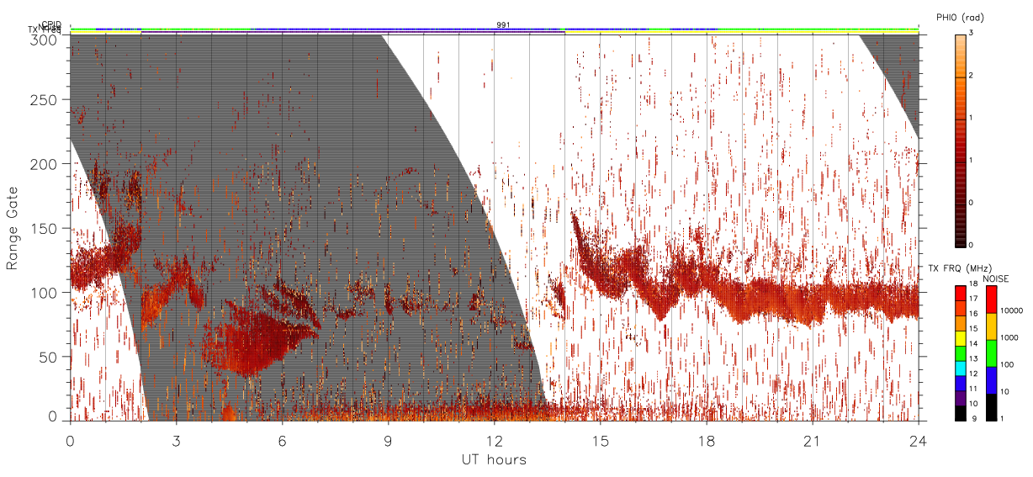Image resolution: width=1033 pixels, height=477 pixels.
Task: Click the '10000' NOISE legend label
Action: coord(1011,310)
